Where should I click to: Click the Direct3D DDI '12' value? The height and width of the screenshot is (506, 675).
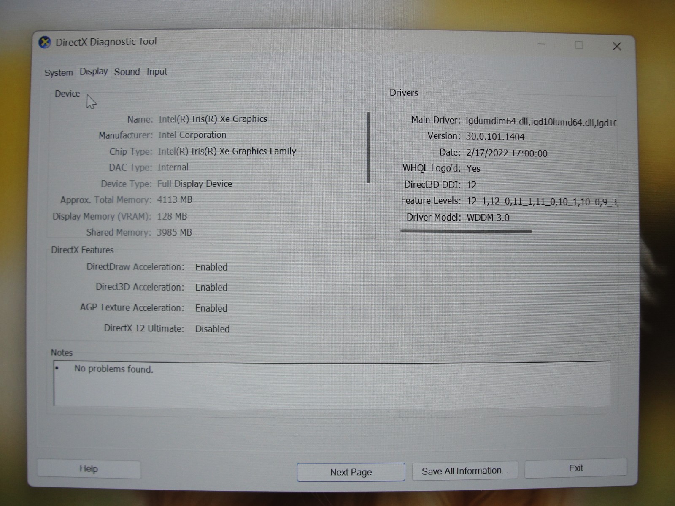tap(472, 185)
